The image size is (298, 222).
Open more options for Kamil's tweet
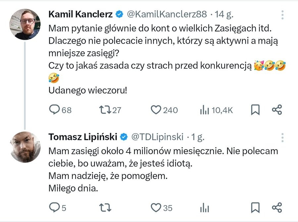(282, 15)
